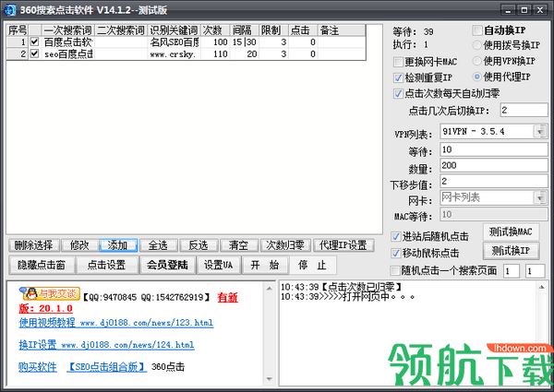This screenshot has width=554, height=392.
Task: Click 数量 input field with 200
Action: (x=494, y=165)
